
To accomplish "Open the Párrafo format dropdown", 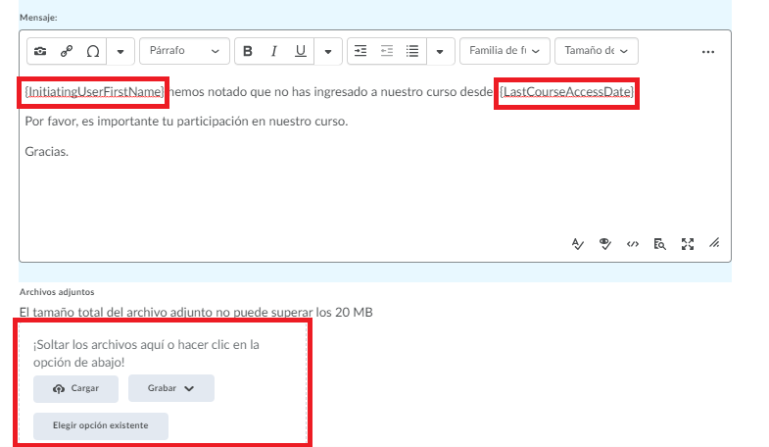I will tap(184, 51).
